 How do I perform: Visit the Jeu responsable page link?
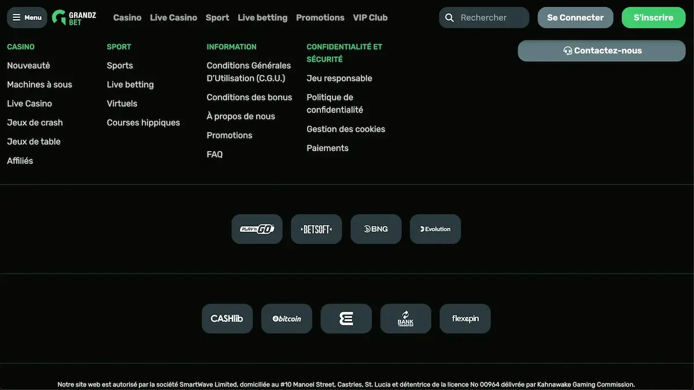click(339, 78)
